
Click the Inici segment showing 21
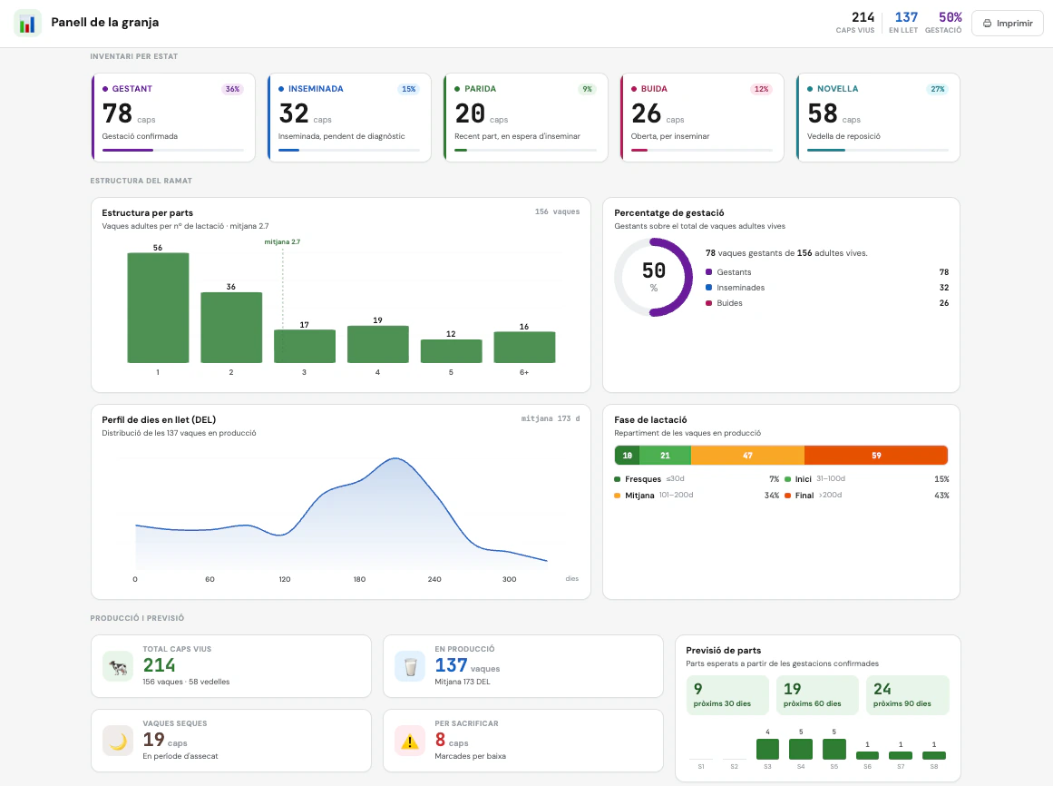click(x=665, y=456)
